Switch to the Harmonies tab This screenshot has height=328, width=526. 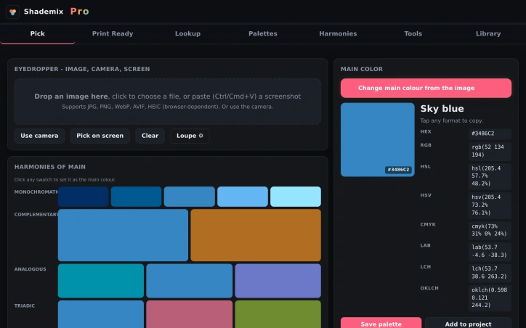point(338,33)
